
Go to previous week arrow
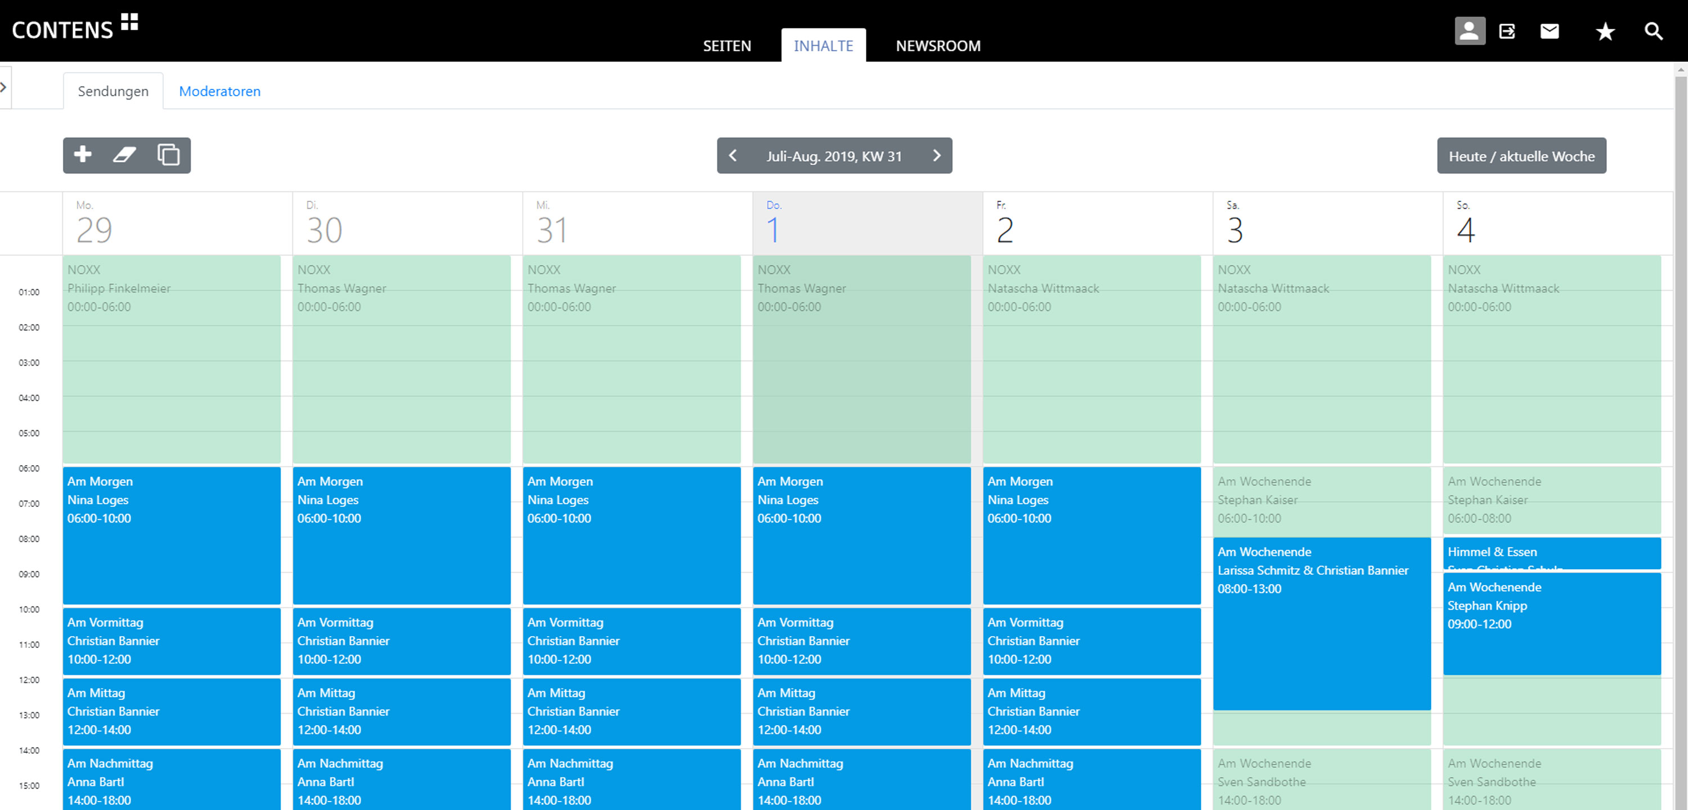tap(733, 155)
